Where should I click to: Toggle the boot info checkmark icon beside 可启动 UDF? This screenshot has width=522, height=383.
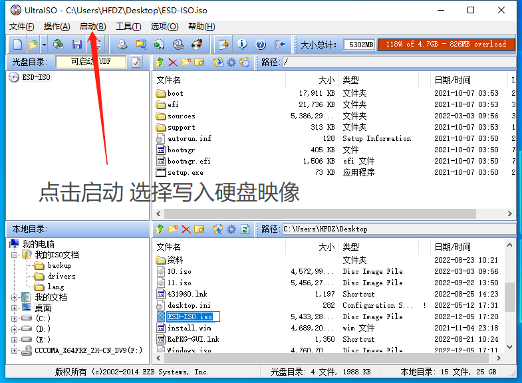[136, 63]
